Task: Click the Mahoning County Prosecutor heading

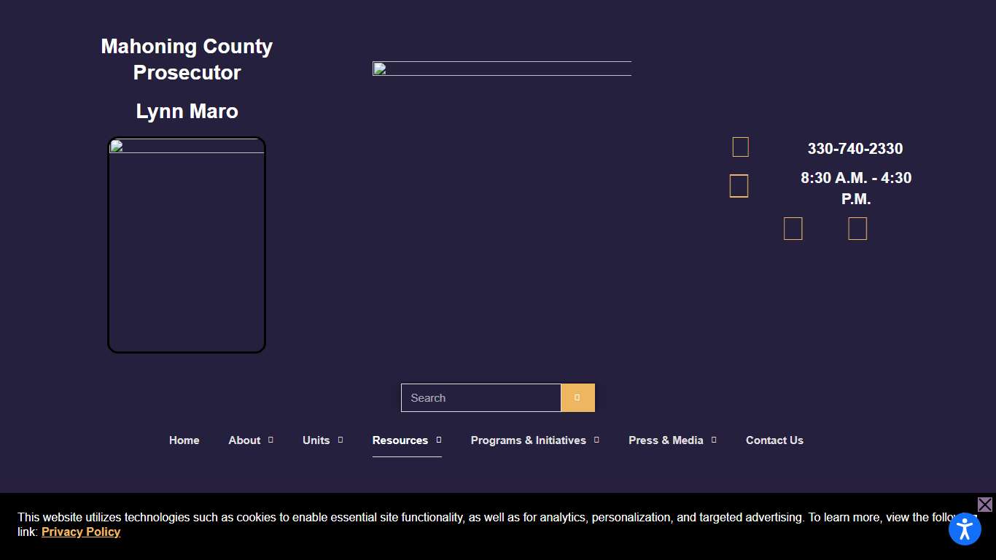Action: pyautogui.click(x=187, y=59)
